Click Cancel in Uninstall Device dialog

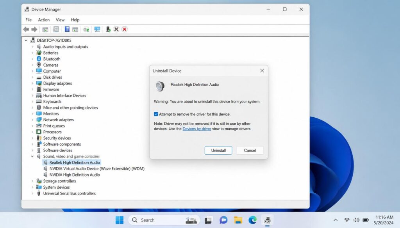[x=250, y=150]
